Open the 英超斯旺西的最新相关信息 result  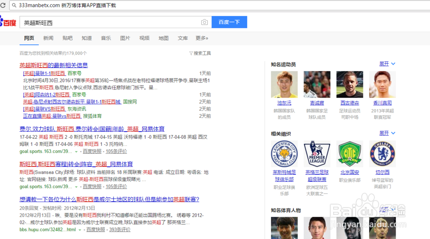tap(53, 65)
